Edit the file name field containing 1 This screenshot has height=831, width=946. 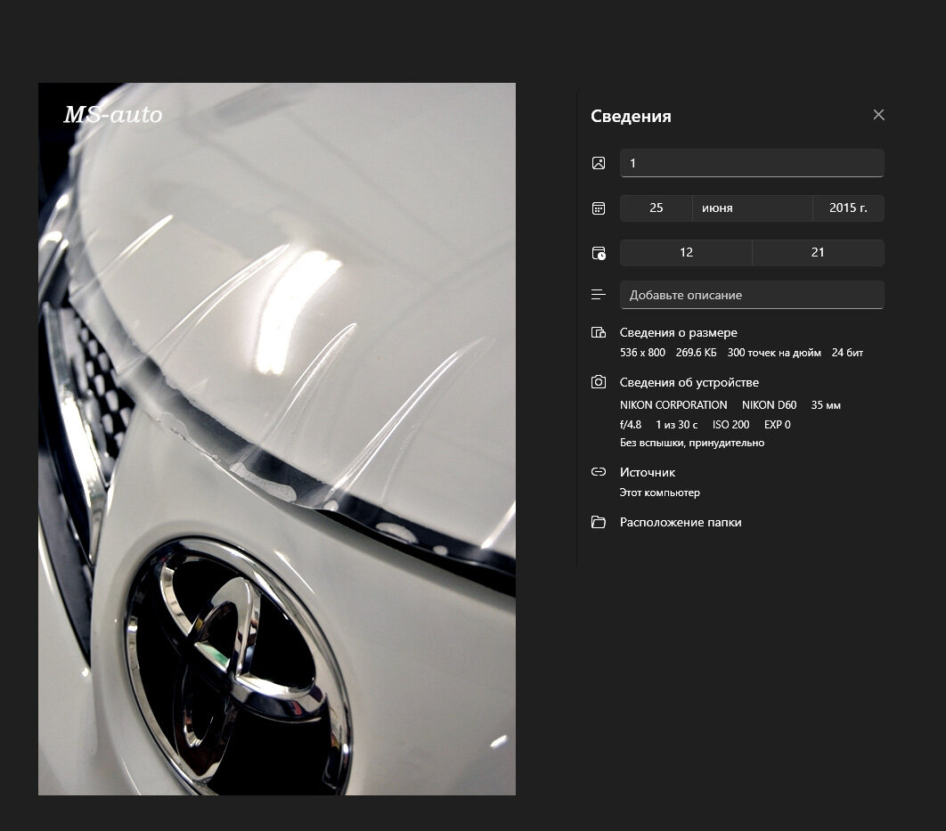point(752,163)
